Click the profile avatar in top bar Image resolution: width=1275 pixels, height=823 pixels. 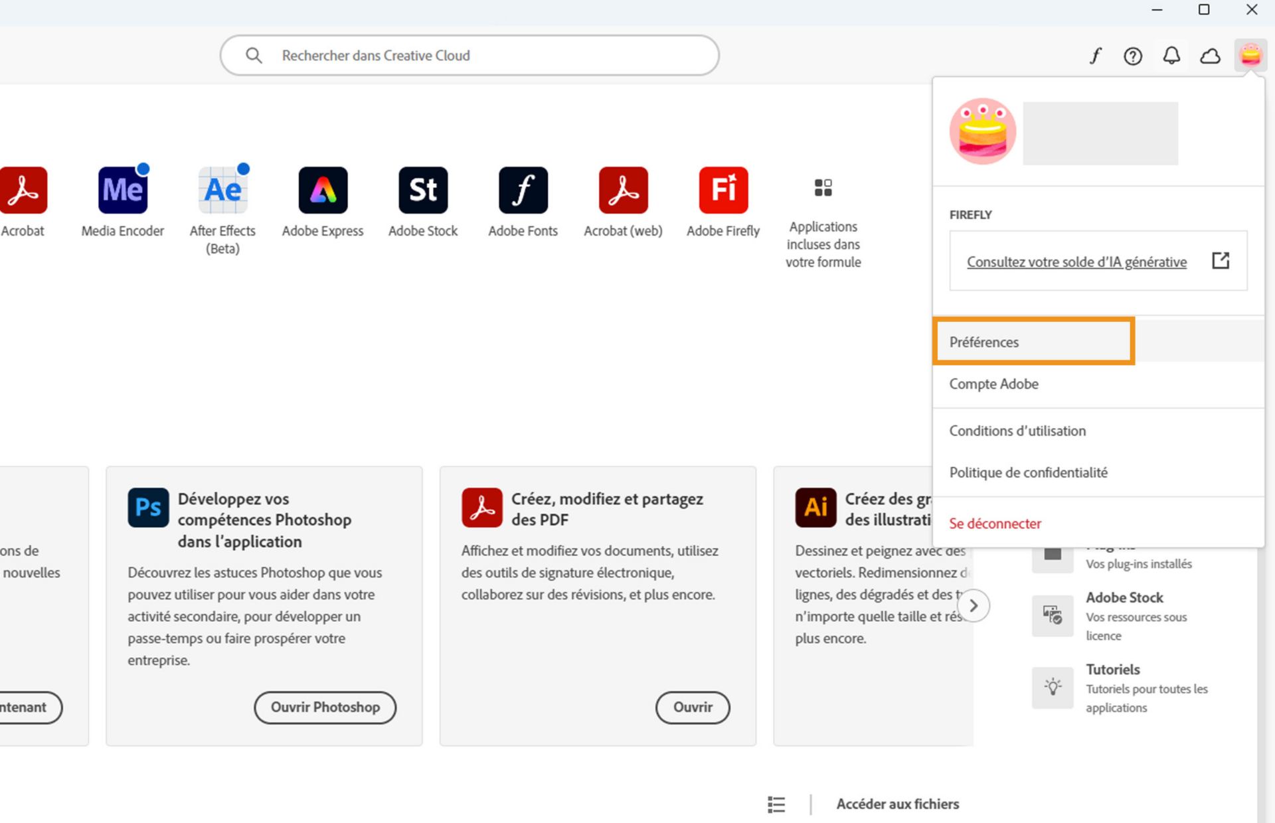coord(1250,55)
